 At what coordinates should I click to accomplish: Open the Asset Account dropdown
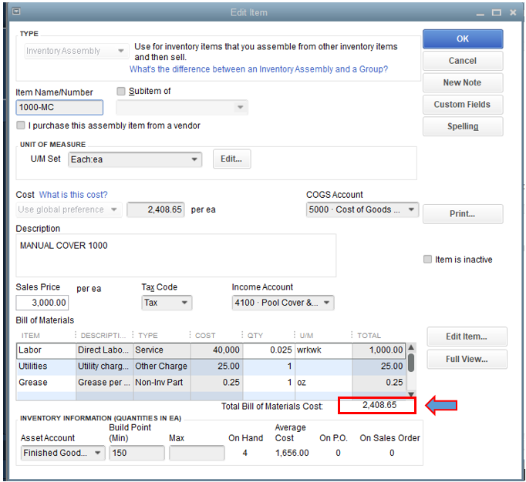click(98, 453)
